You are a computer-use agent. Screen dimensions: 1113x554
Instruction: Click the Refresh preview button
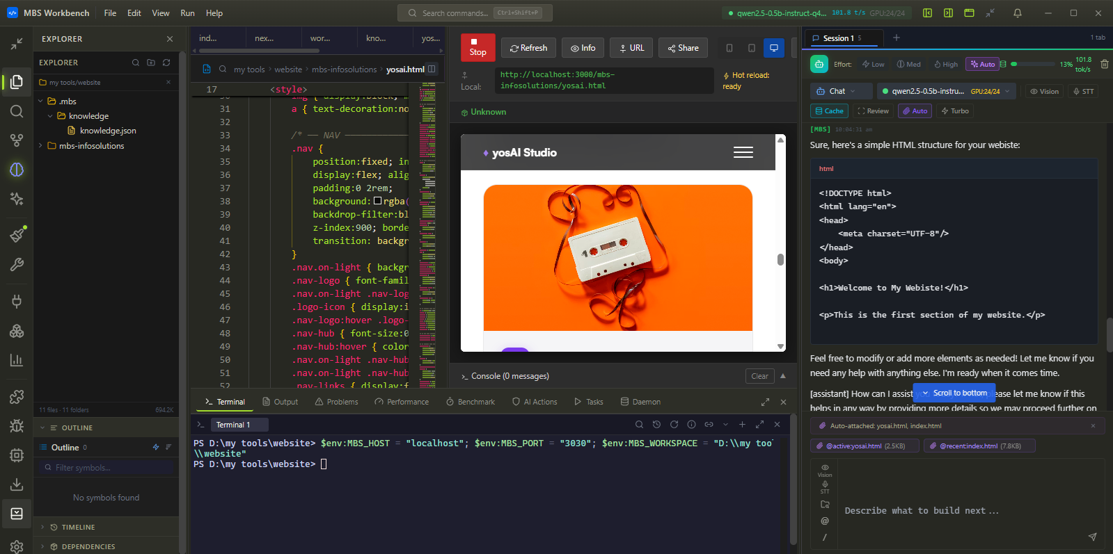click(x=528, y=48)
